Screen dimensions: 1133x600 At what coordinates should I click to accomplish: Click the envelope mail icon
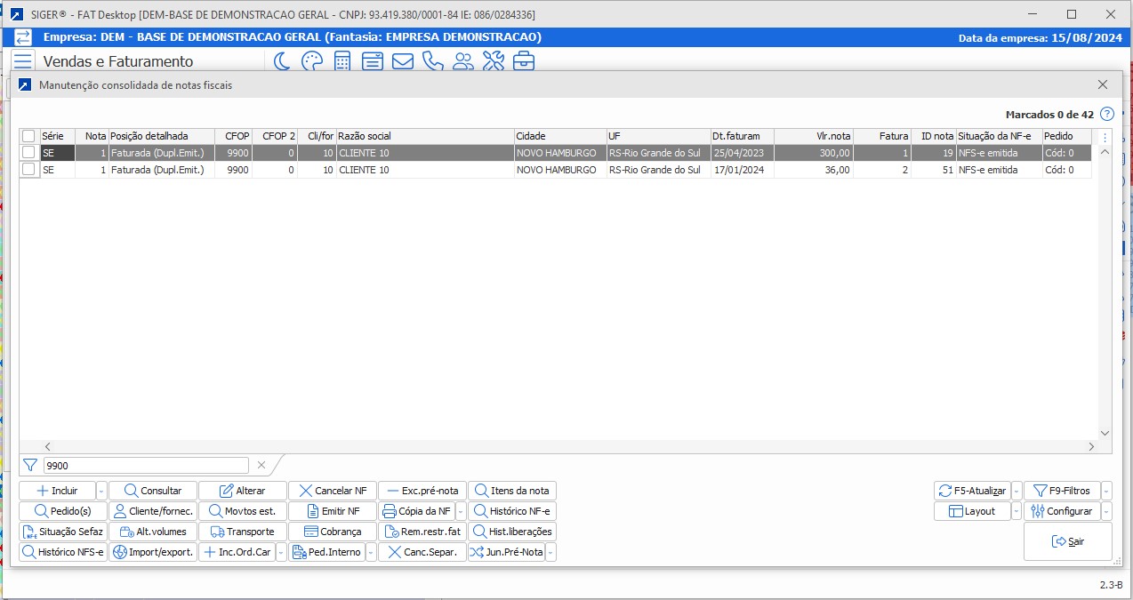pos(403,61)
